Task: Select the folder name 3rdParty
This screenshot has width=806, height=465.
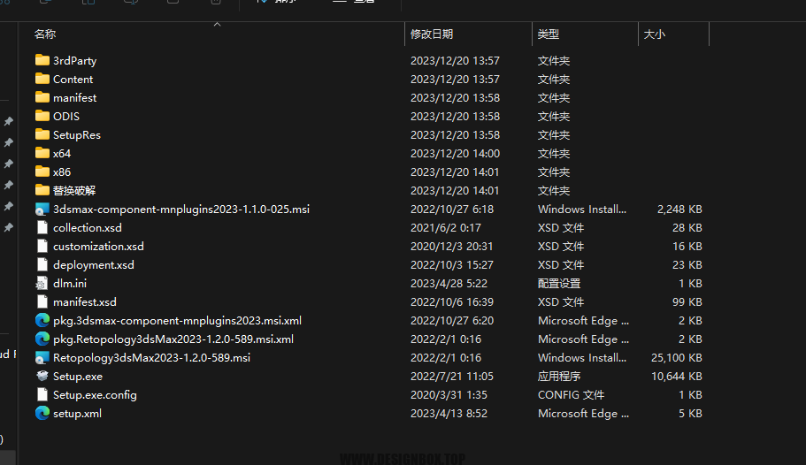Action: pyautogui.click(x=74, y=61)
